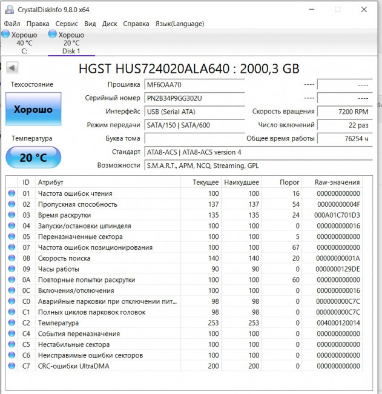Select the Часы работы attribute text
382x394 pixels.
59,269
